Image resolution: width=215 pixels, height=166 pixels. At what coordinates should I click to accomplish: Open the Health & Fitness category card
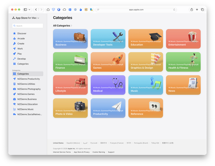tap(183, 62)
